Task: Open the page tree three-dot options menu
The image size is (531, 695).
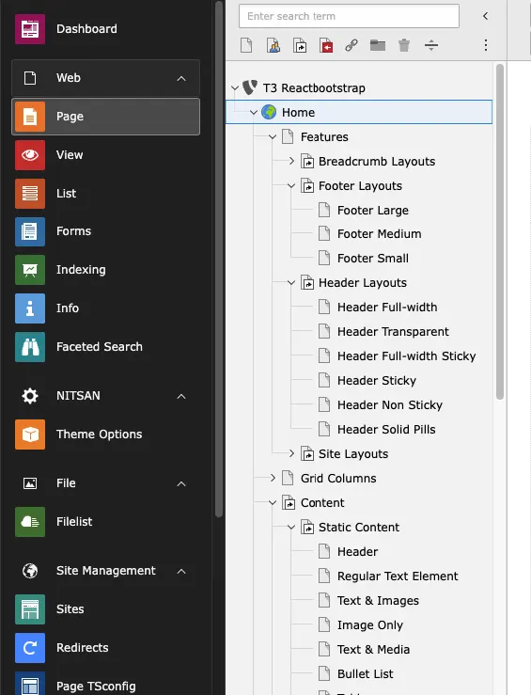Action: click(x=486, y=45)
